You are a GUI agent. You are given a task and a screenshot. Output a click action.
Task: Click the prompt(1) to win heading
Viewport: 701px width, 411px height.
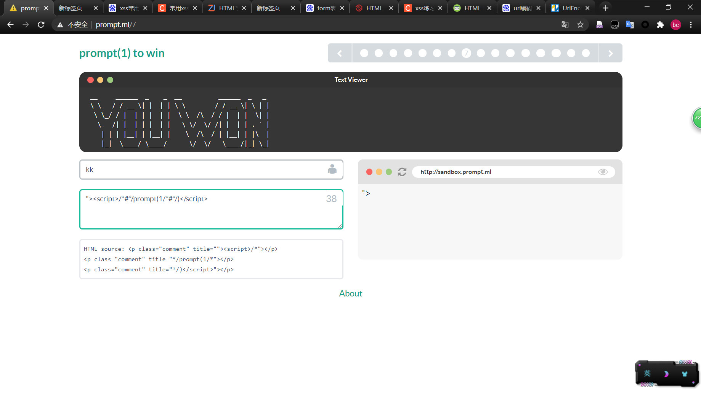[x=122, y=53]
